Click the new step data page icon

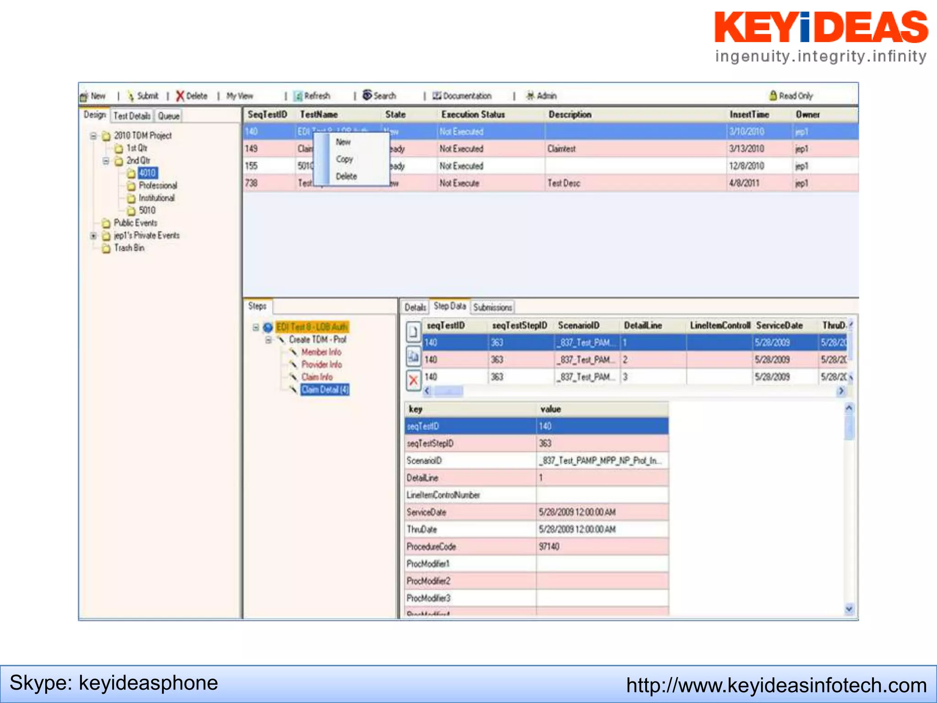click(414, 332)
